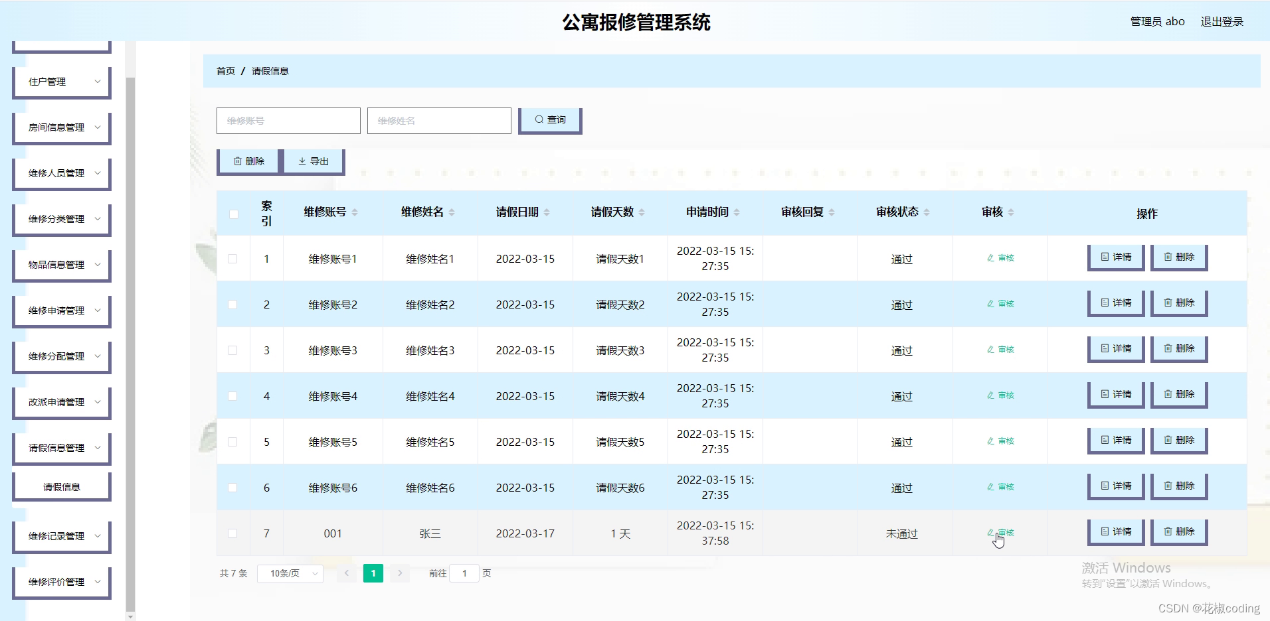Image resolution: width=1270 pixels, height=621 pixels.
Task: Expand the 维修分配管理 sidebar menu
Action: tap(62, 357)
